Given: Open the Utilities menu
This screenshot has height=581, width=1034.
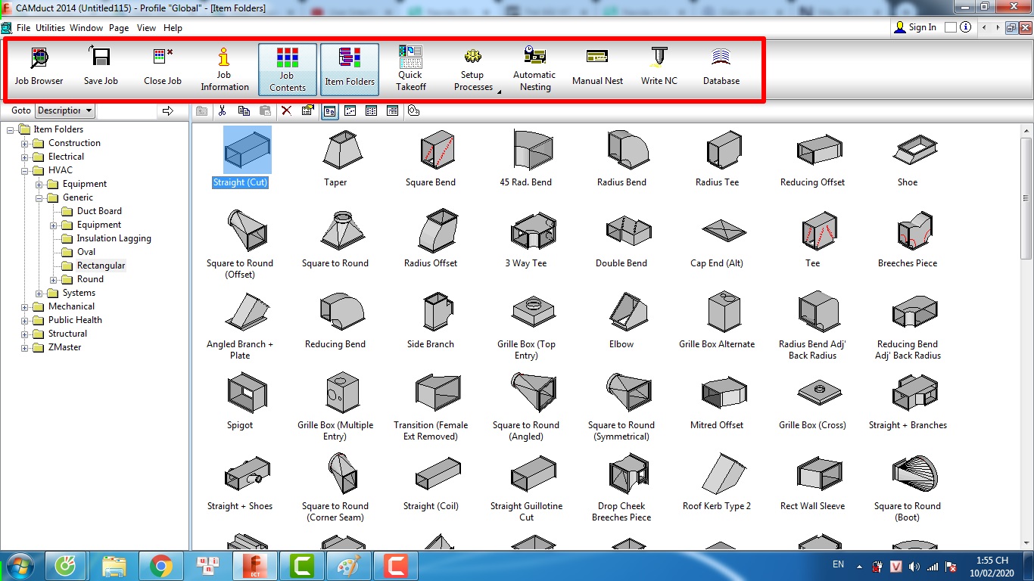Looking at the screenshot, I should pos(51,28).
